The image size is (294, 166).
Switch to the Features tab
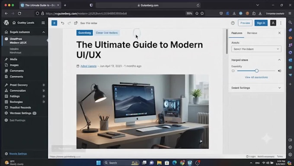236,33
